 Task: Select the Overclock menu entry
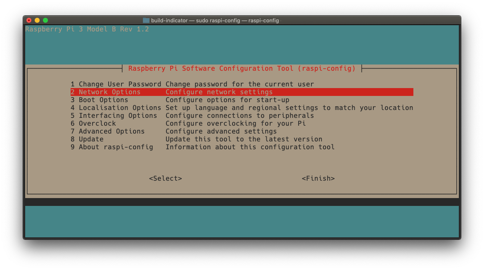click(242, 124)
